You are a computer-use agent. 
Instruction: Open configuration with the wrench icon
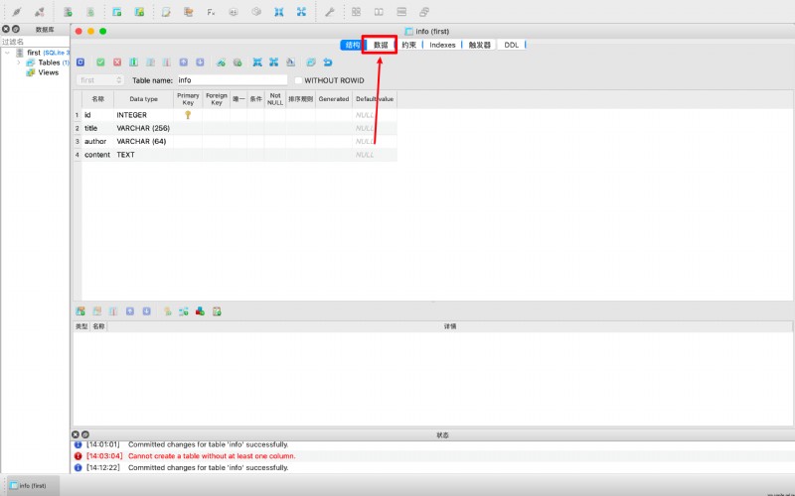click(330, 12)
